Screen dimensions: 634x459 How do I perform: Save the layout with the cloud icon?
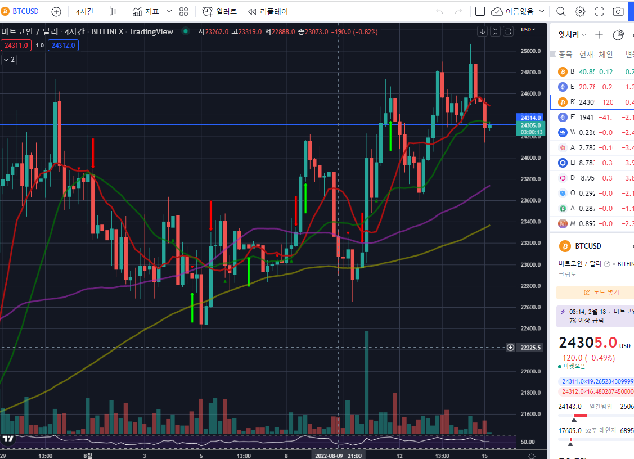point(497,12)
